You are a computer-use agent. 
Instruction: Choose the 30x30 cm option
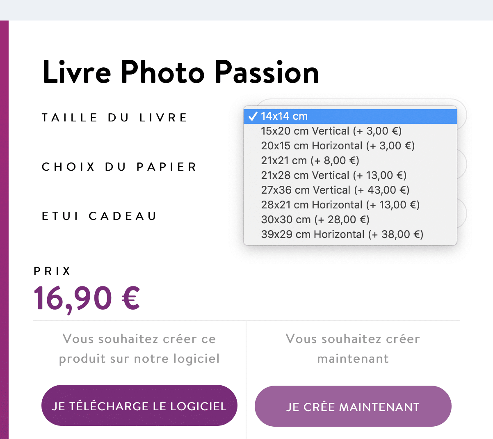pos(315,219)
